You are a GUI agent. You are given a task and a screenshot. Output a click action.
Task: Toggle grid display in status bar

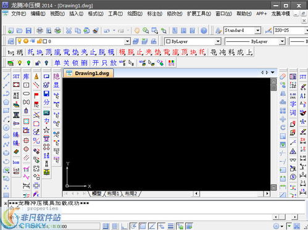[x=115, y=226]
